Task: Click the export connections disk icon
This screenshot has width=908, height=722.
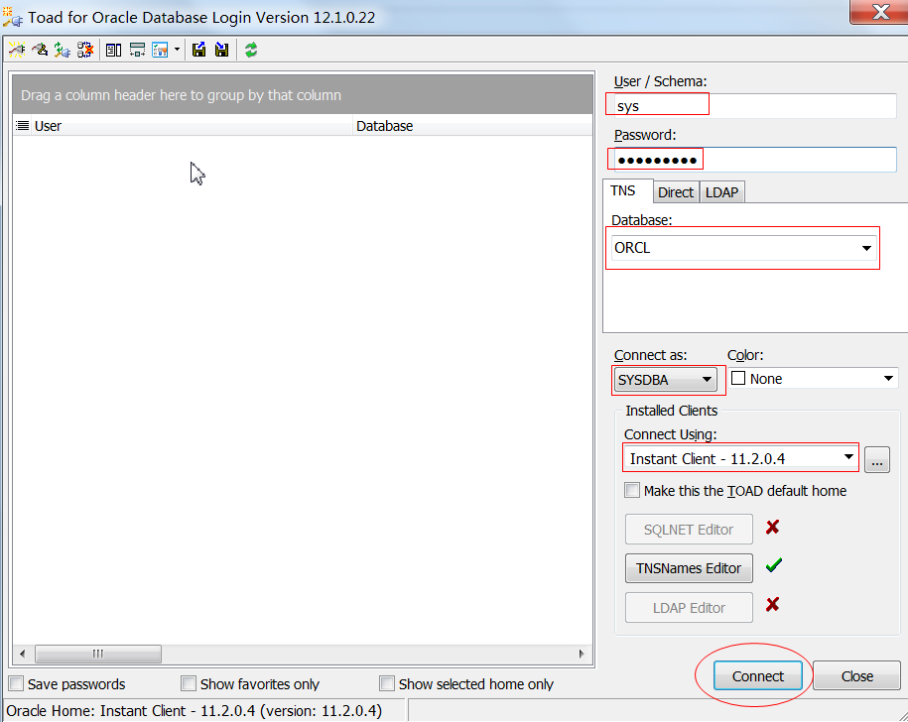Action: coord(199,51)
